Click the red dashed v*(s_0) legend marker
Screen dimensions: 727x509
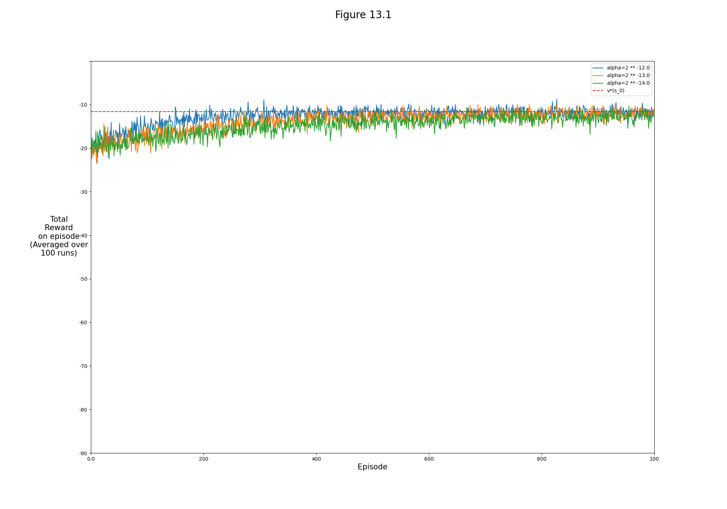pos(598,91)
